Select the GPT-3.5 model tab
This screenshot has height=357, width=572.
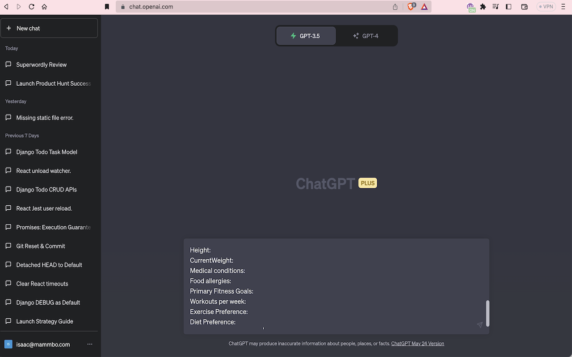click(x=306, y=35)
